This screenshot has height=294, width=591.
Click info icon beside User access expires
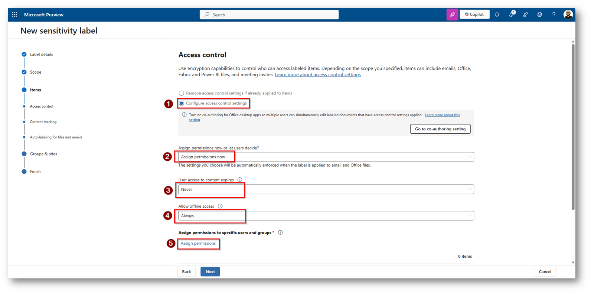pos(240,180)
